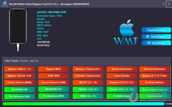Click the green progress bar
Screen dimensions: 172x107
coord(83,104)
